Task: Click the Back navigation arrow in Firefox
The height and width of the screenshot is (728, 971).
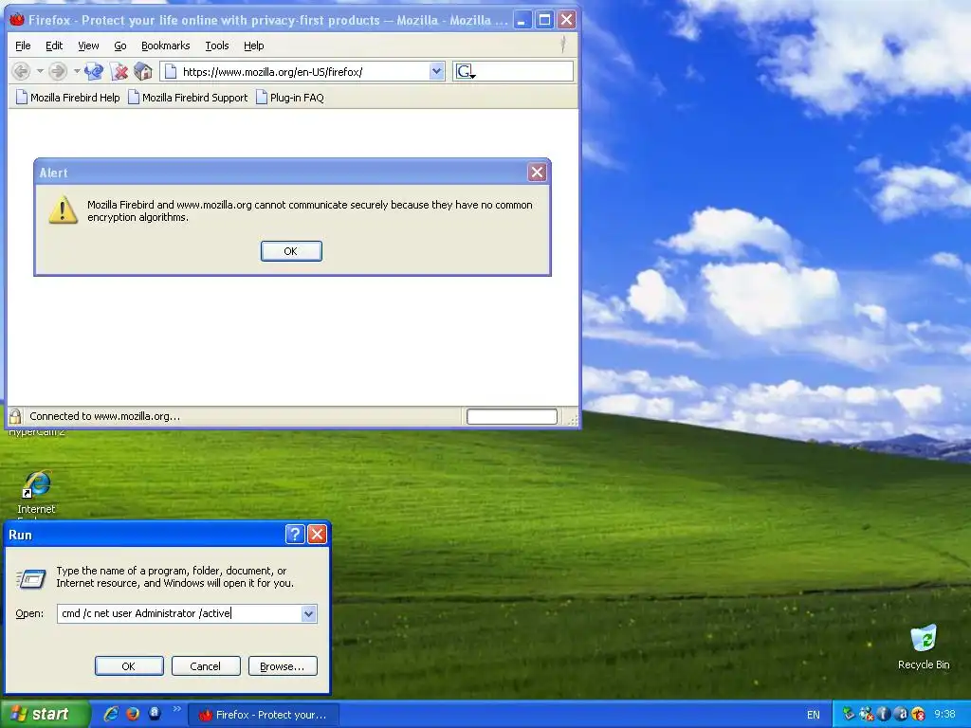Action: (x=21, y=72)
